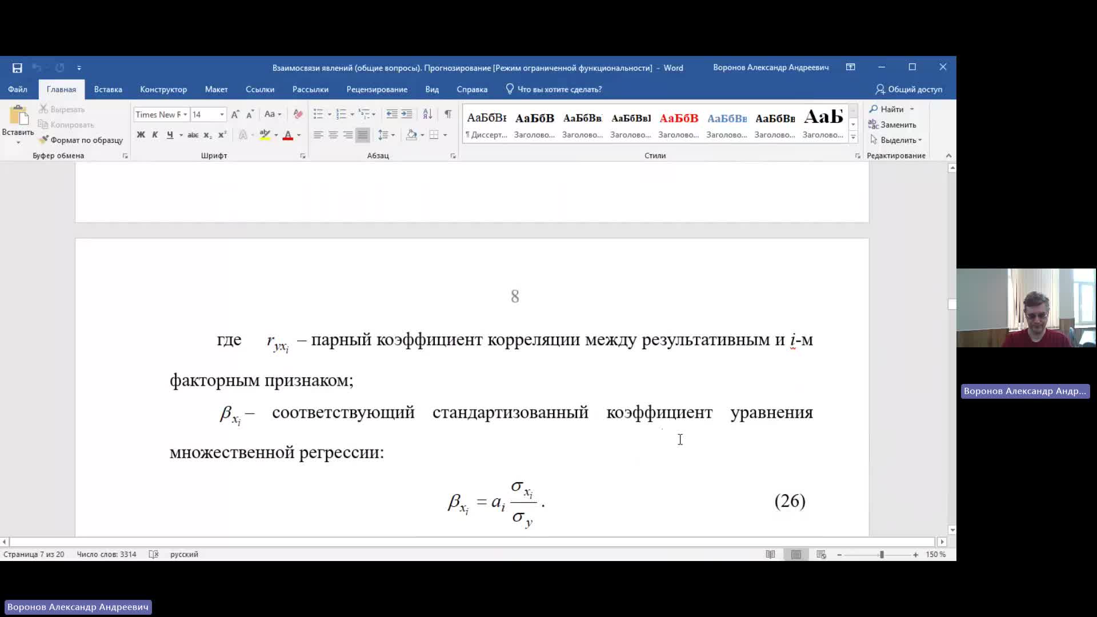Image resolution: width=1097 pixels, height=617 pixels.
Task: Toggle underline formatting (Ч)
Action: [170, 135]
